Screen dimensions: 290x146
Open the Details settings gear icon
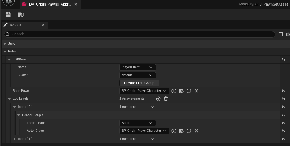[288, 34]
